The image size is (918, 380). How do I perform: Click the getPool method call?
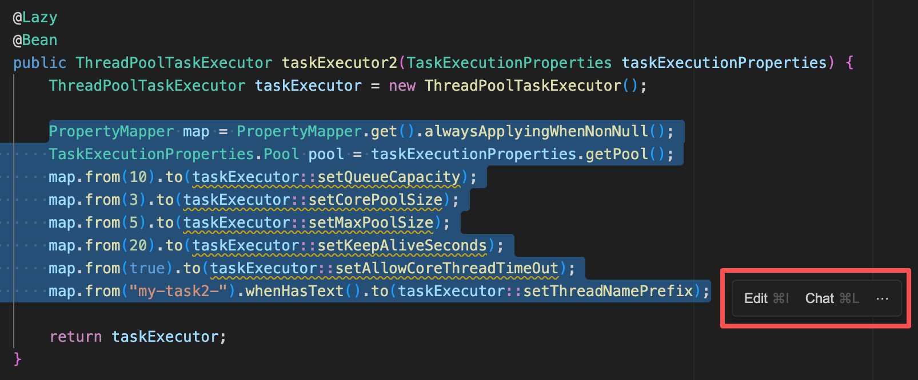pyautogui.click(x=616, y=154)
